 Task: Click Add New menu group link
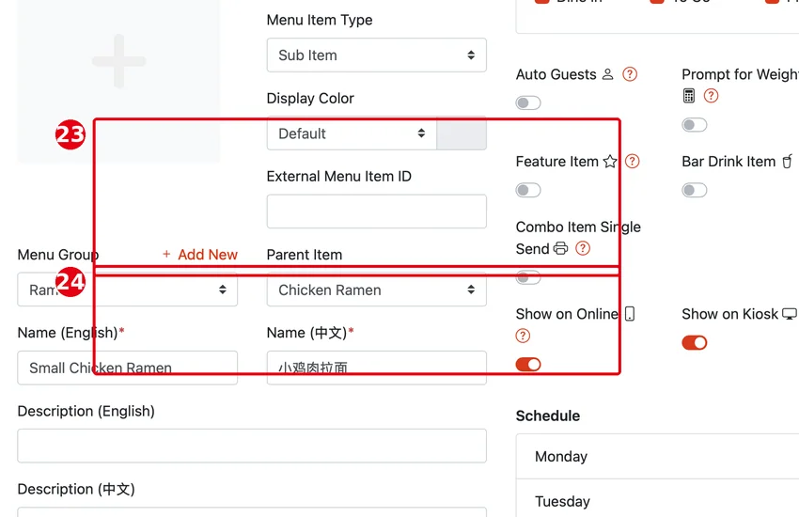pyautogui.click(x=199, y=254)
